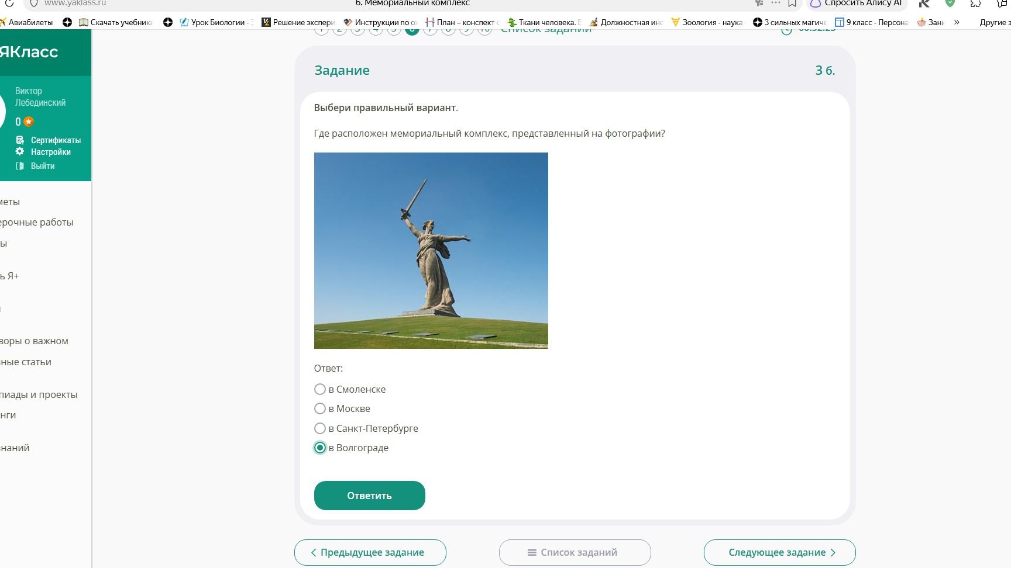Open the Разговоры о важном sidebar item

coord(34,341)
